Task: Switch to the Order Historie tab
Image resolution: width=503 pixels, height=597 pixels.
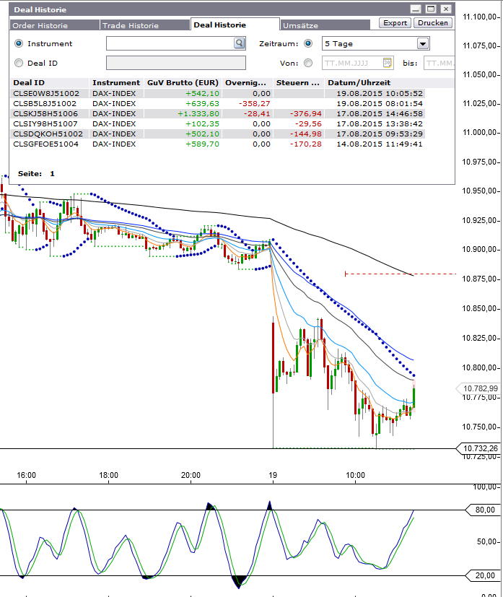Action: coord(40,25)
